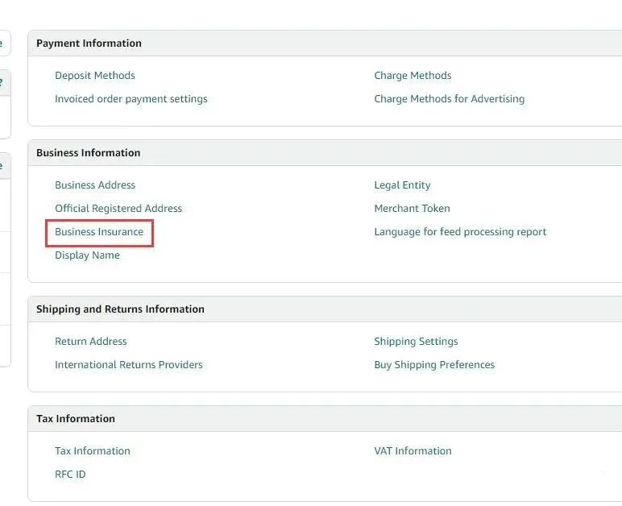This screenshot has height=506, width=622.
Task: Open the VAT Information link
Action: point(413,450)
